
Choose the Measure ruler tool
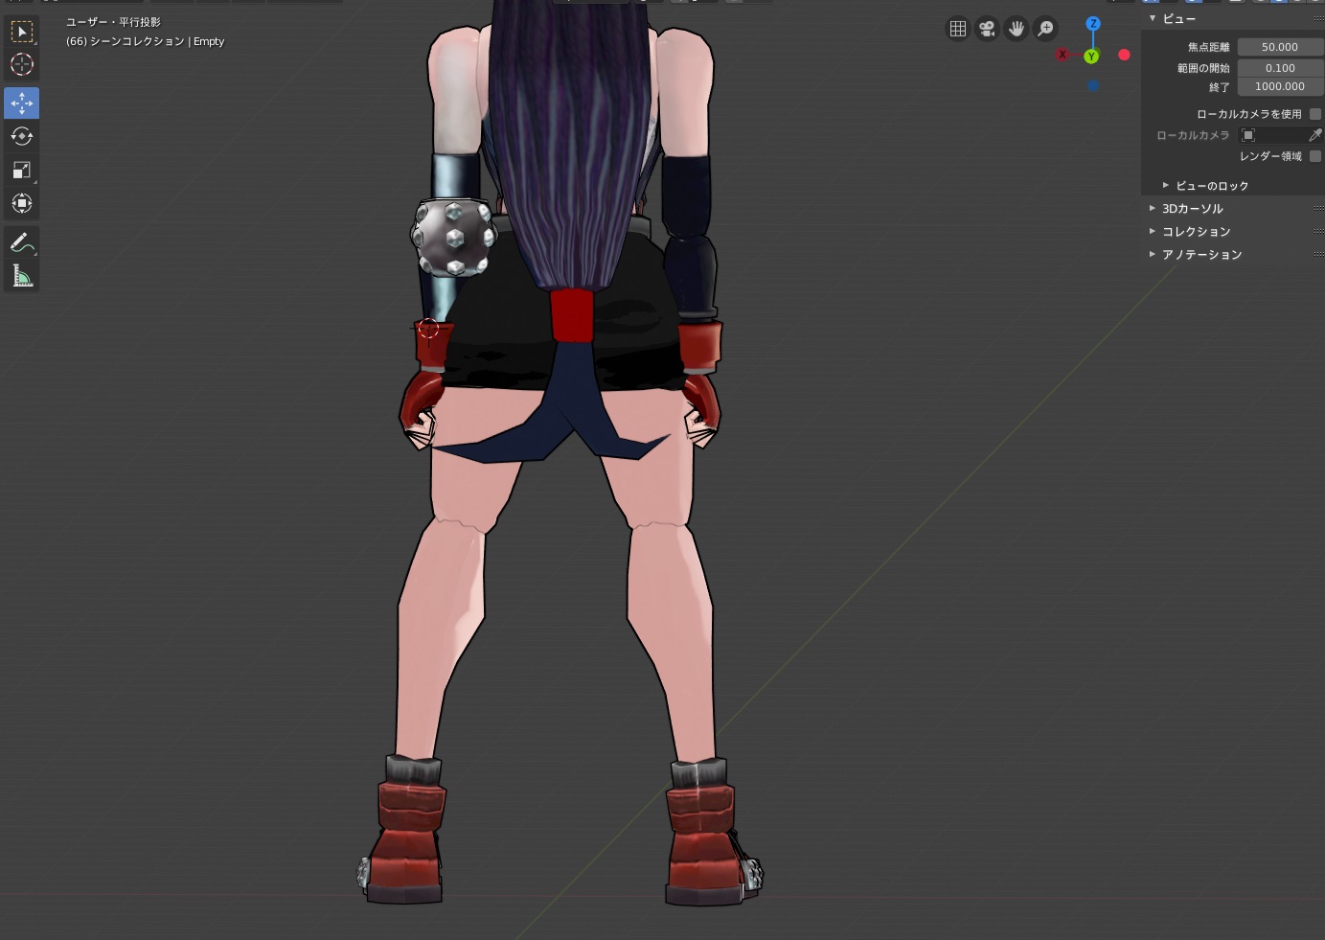pyautogui.click(x=22, y=277)
